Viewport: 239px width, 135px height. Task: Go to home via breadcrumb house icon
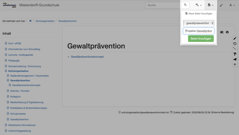click(30, 21)
